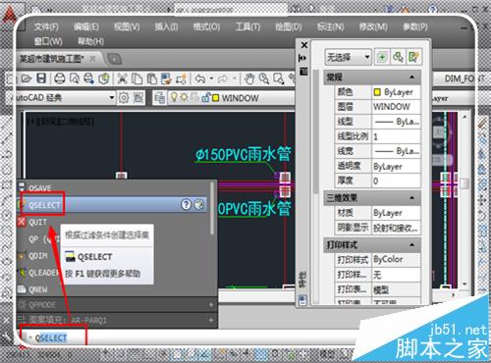491x363 pixels.
Task: Click the My Workspace icon beside the gear
Action: 138,97
